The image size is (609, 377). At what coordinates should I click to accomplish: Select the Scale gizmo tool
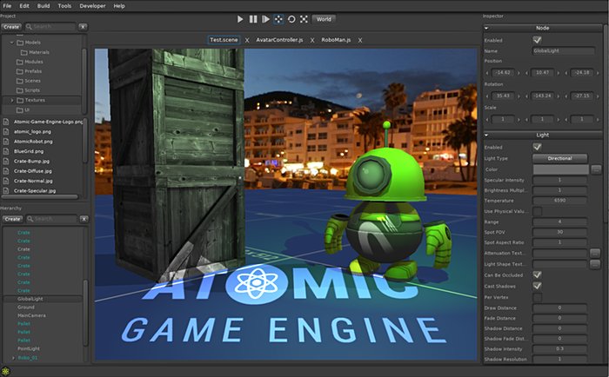coord(304,19)
